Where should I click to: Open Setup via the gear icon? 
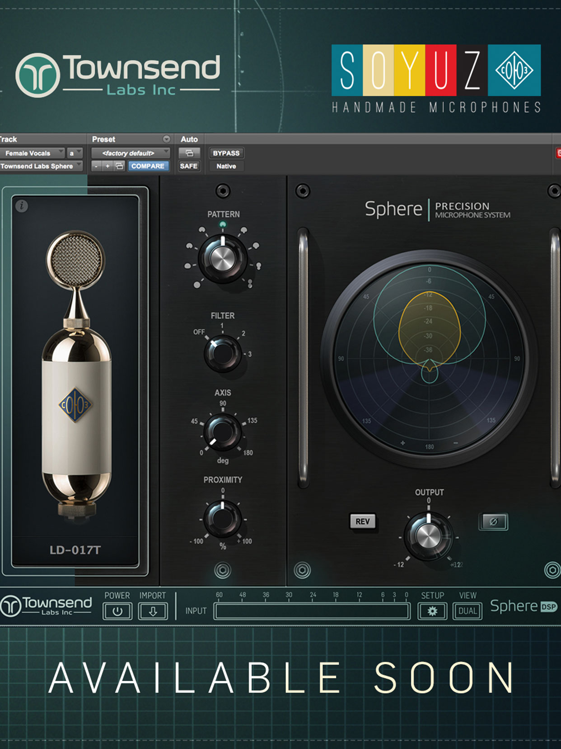click(x=432, y=612)
